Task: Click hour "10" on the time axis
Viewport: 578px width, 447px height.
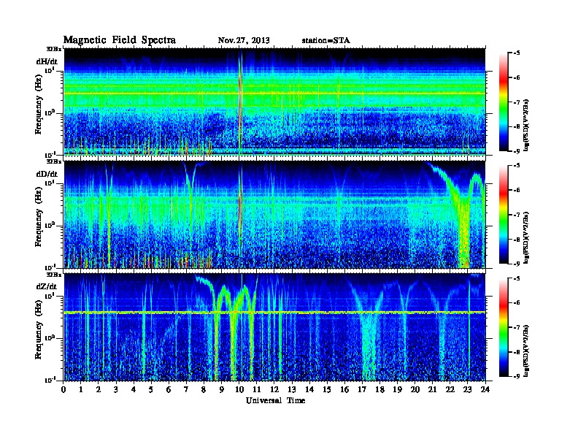Action: (x=239, y=389)
